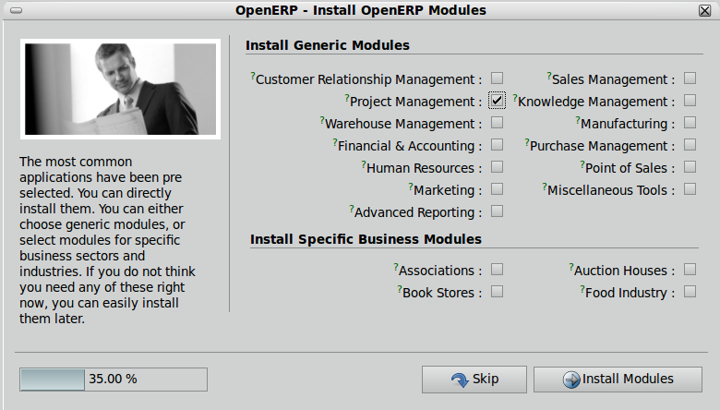720x410 pixels.
Task: Click help mark beside Knowledge Management
Action: click(515, 98)
